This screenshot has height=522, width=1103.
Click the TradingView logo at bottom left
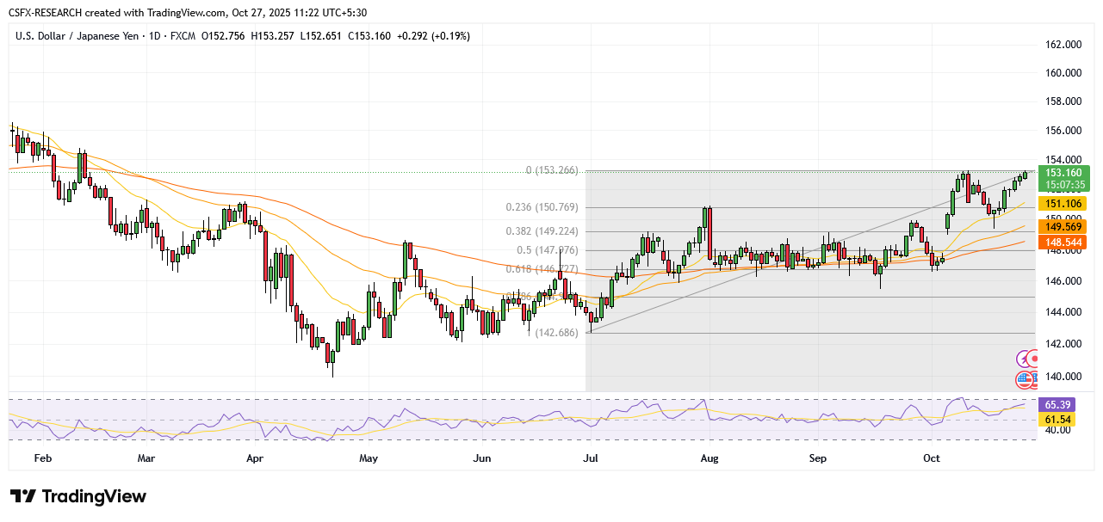pos(78,496)
